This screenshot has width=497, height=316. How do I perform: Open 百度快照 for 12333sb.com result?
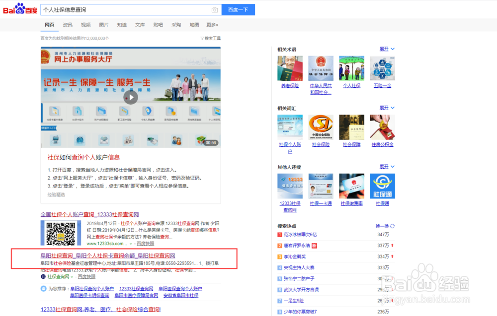(x=146, y=244)
